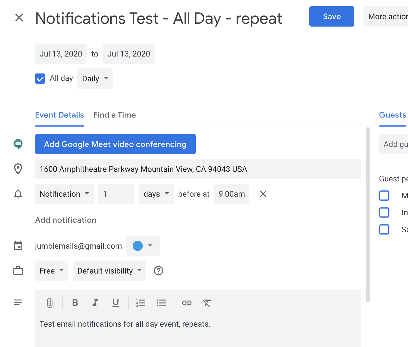This screenshot has height=347, width=408.
Task: Insert a numbered list in description
Action: click(x=141, y=303)
